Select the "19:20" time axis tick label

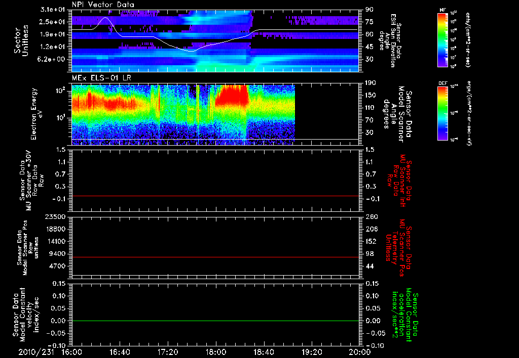pyautogui.click(x=312, y=352)
